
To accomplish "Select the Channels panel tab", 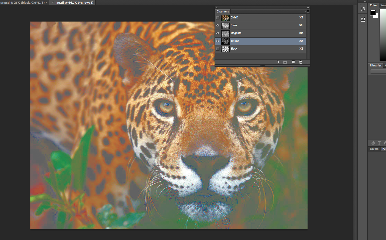I will click(223, 11).
